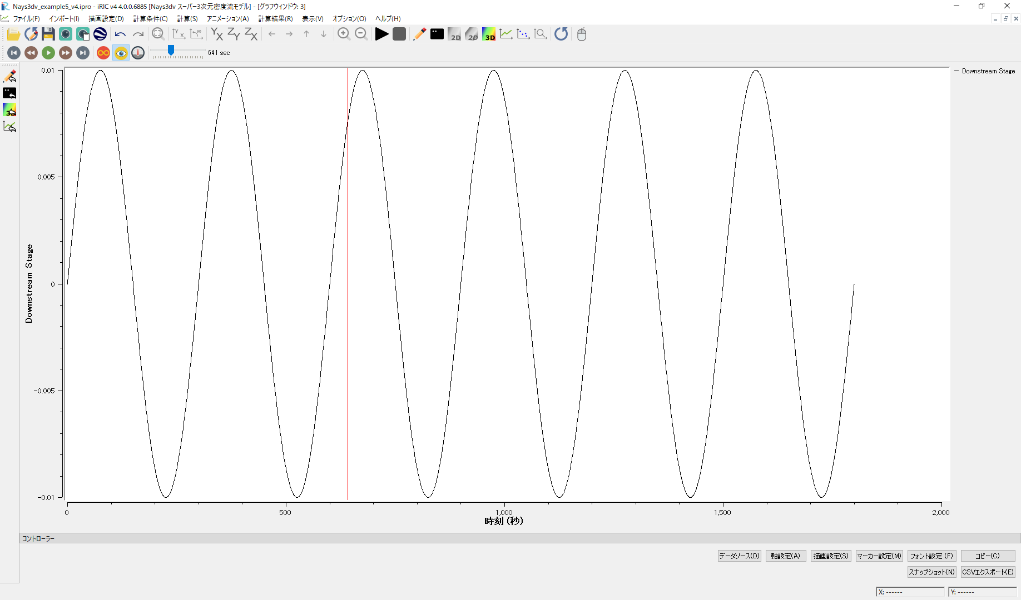Select the ZY plane view icon

(234, 34)
